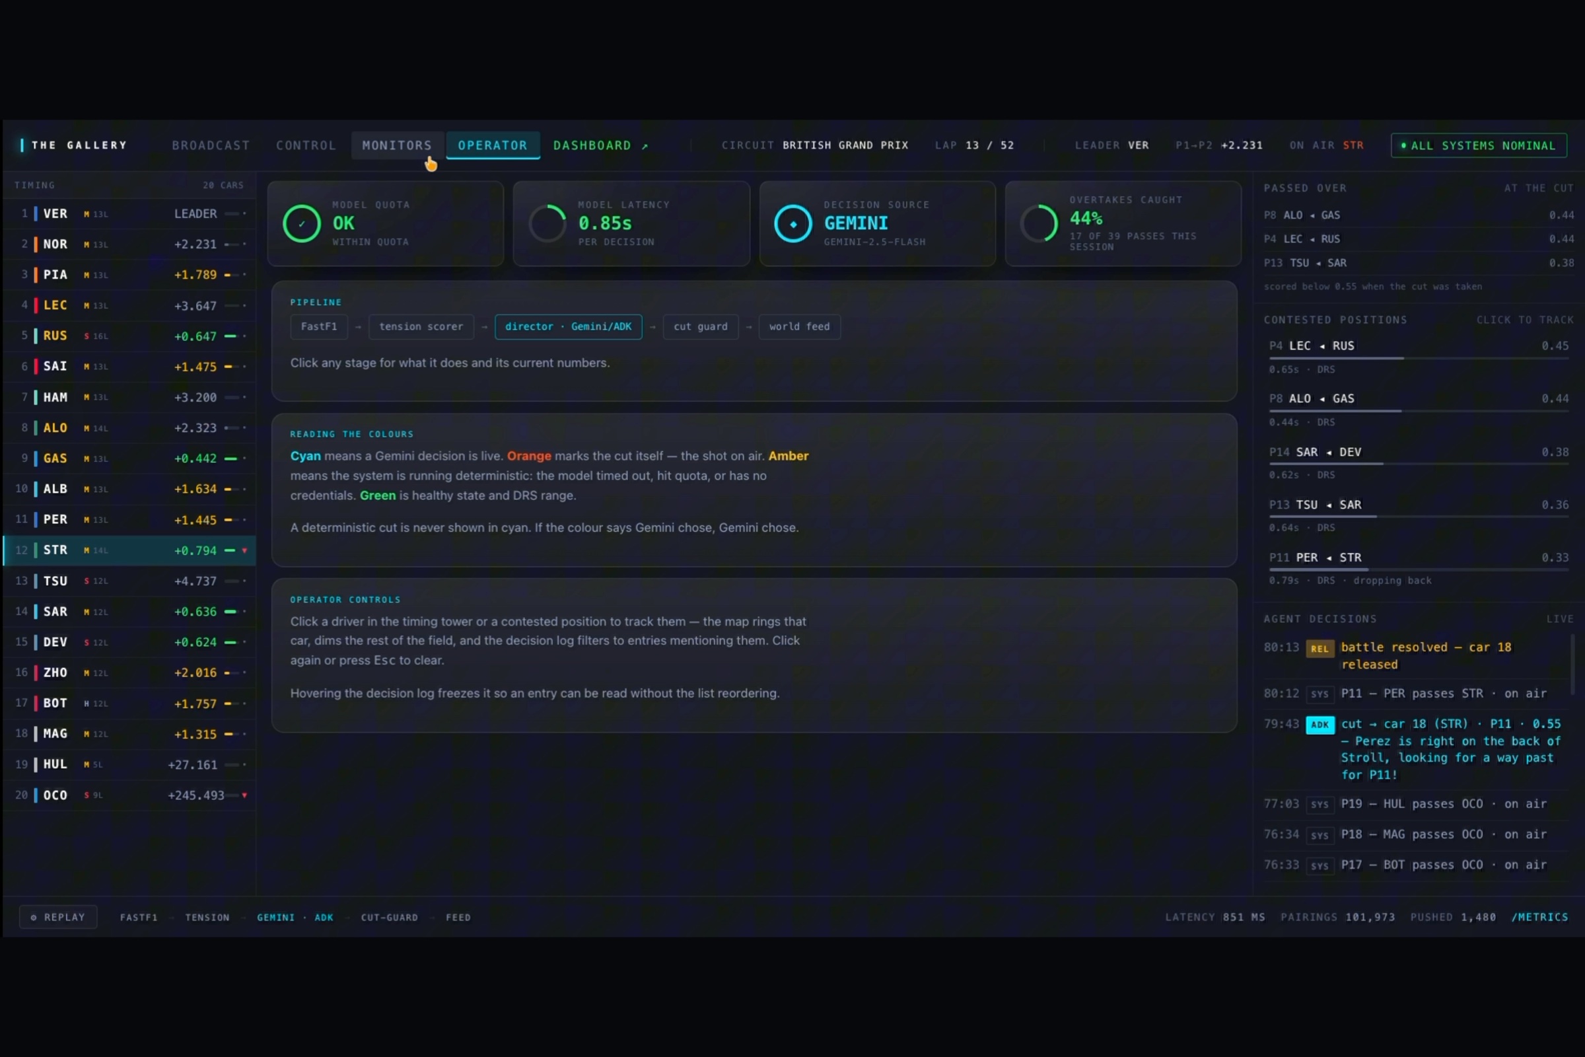This screenshot has height=1057, width=1585.
Task: Click GEMINI in the footer pipeline
Action: point(275,918)
